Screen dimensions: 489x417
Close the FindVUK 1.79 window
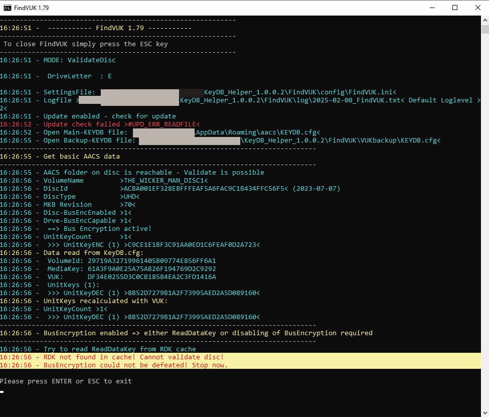click(477, 8)
